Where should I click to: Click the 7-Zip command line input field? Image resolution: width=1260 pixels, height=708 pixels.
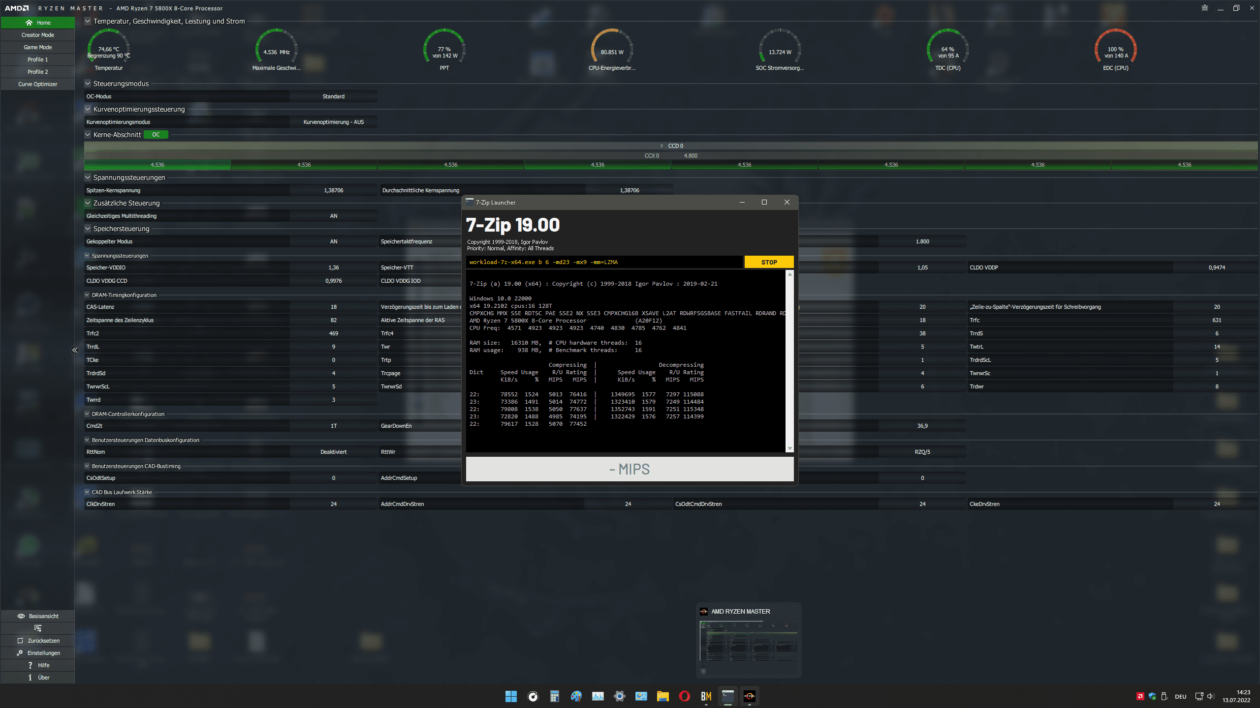pyautogui.click(x=604, y=262)
